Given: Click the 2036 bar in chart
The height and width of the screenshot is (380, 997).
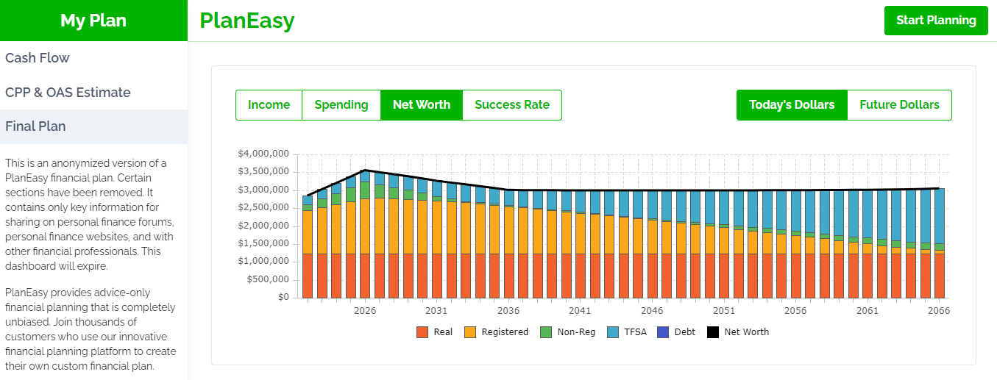Looking at the screenshot, I should point(508,243).
